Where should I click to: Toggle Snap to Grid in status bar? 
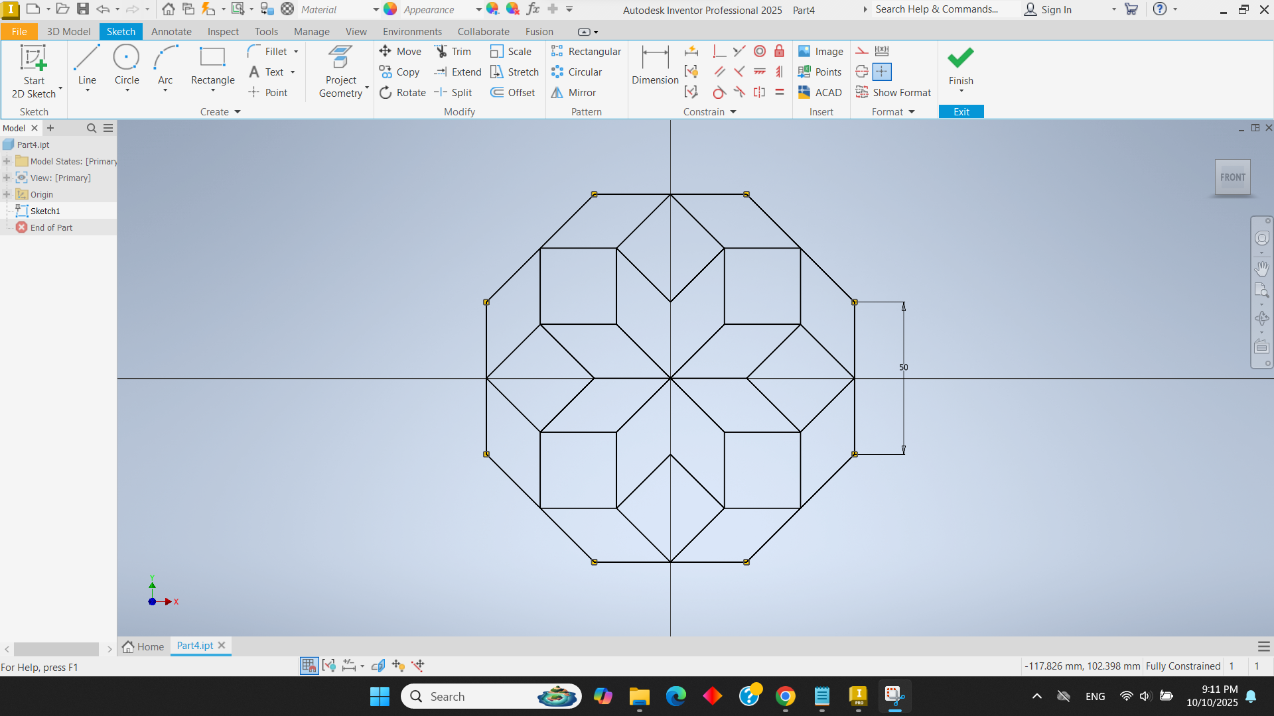309,666
